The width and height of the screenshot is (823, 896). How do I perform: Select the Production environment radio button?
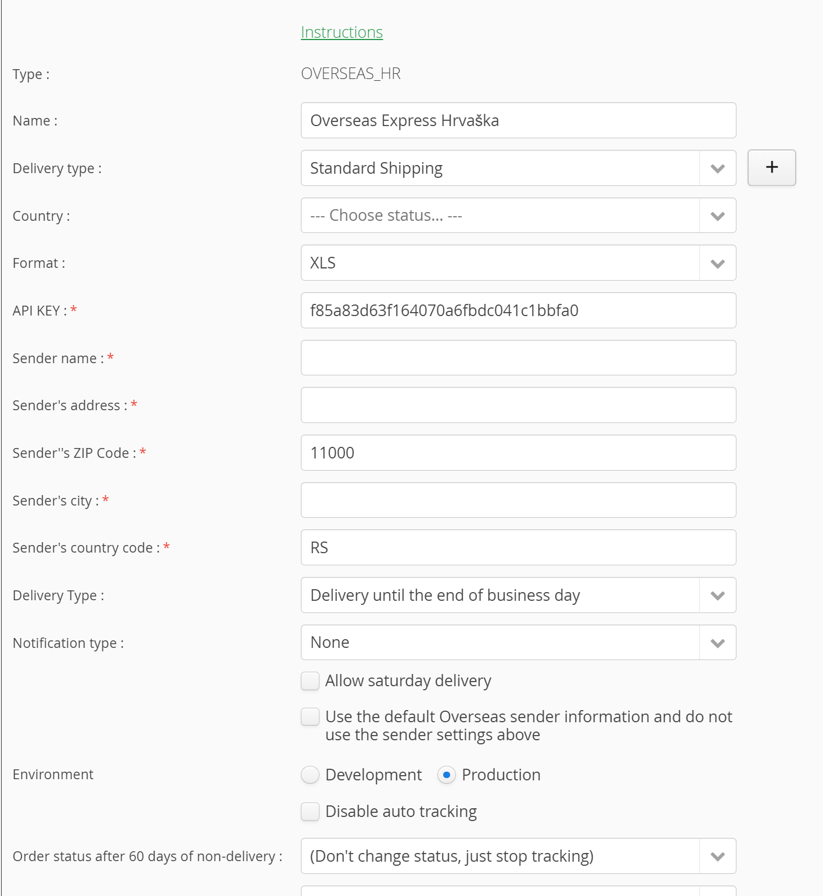click(446, 775)
